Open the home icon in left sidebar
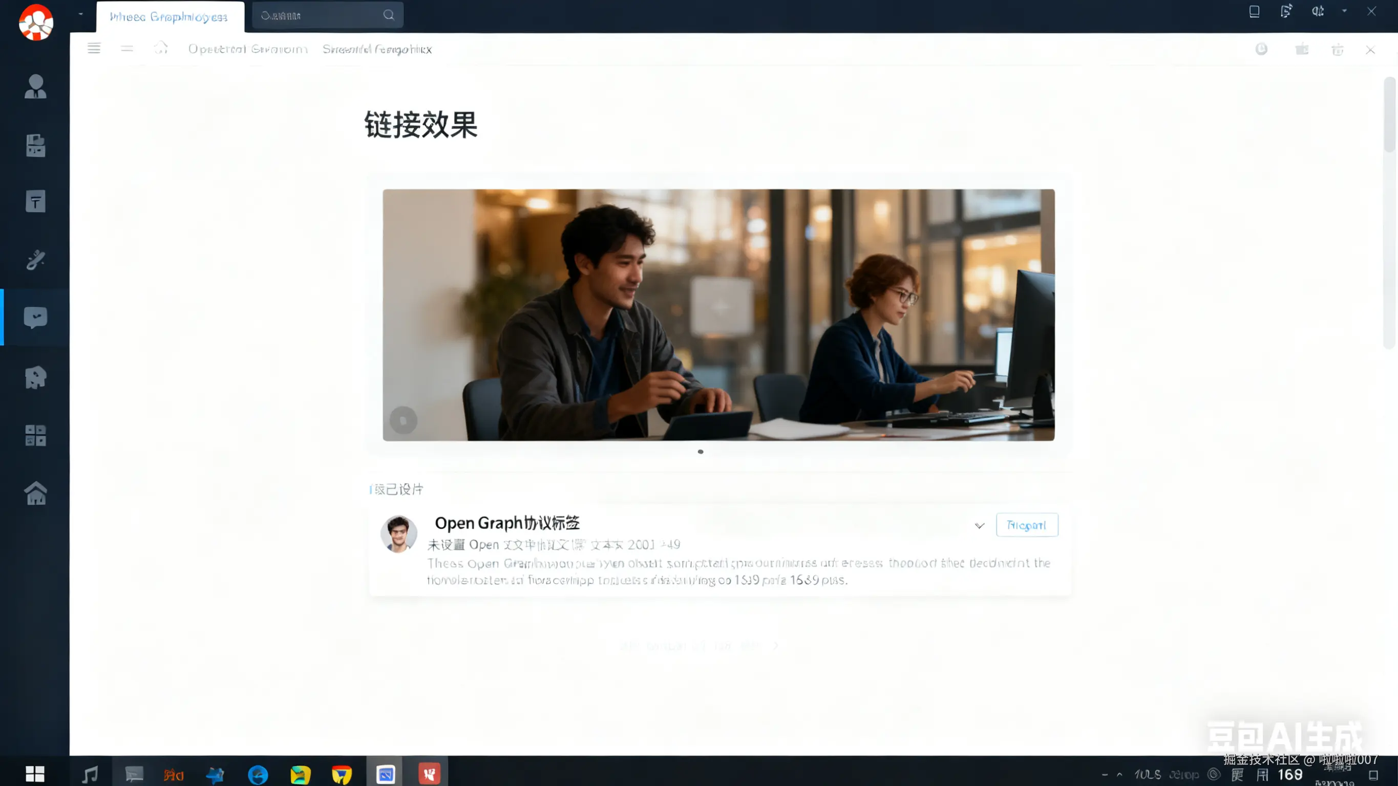 coord(35,494)
